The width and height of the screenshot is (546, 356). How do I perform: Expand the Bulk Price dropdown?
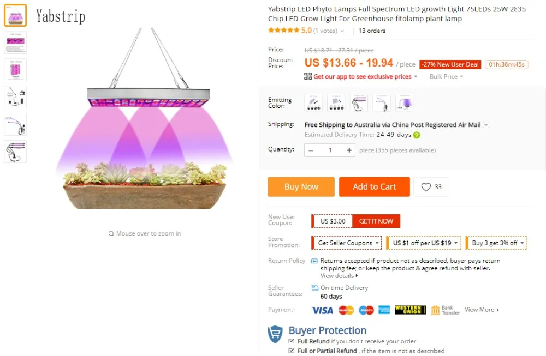click(x=446, y=77)
